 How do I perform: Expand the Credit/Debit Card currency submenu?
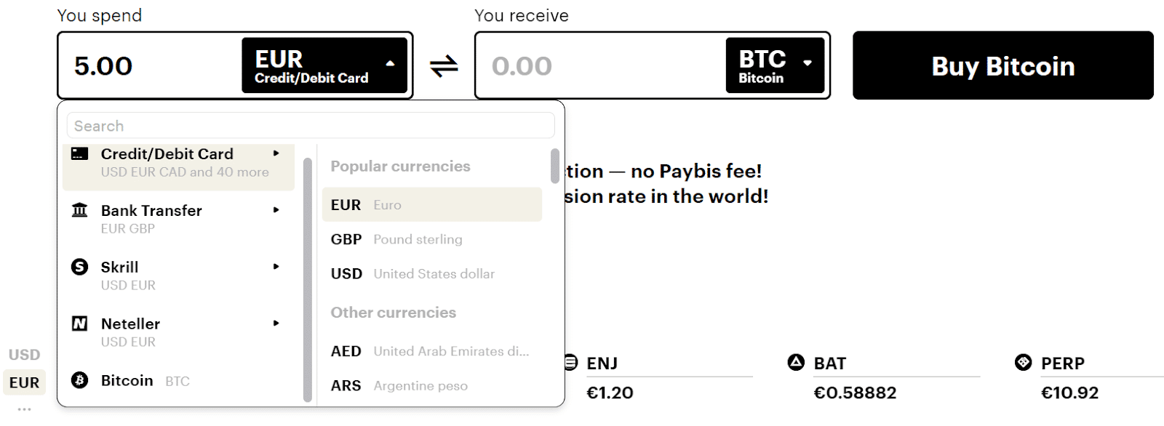pos(277,153)
